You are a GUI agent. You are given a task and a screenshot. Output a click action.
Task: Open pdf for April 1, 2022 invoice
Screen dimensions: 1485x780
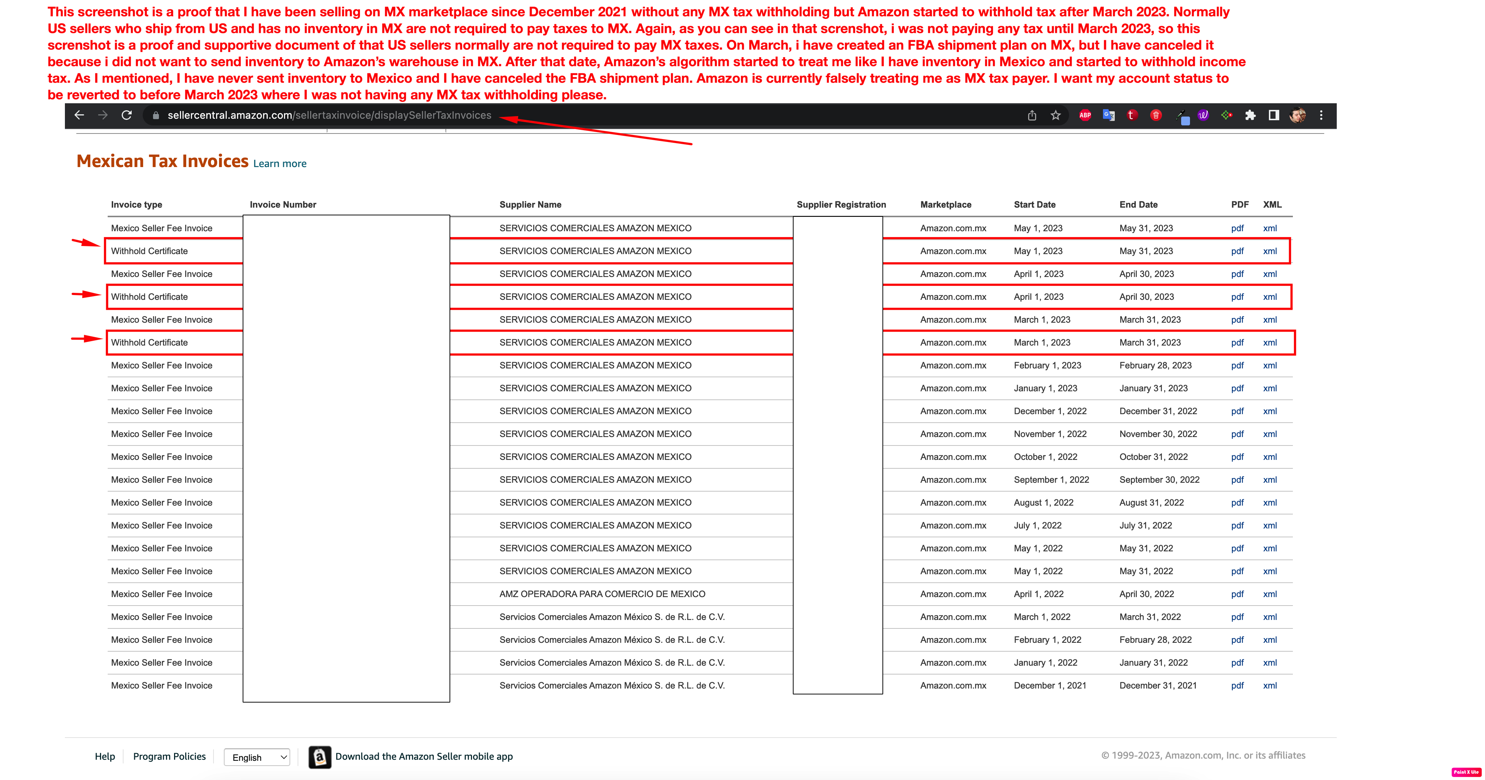pos(1237,594)
